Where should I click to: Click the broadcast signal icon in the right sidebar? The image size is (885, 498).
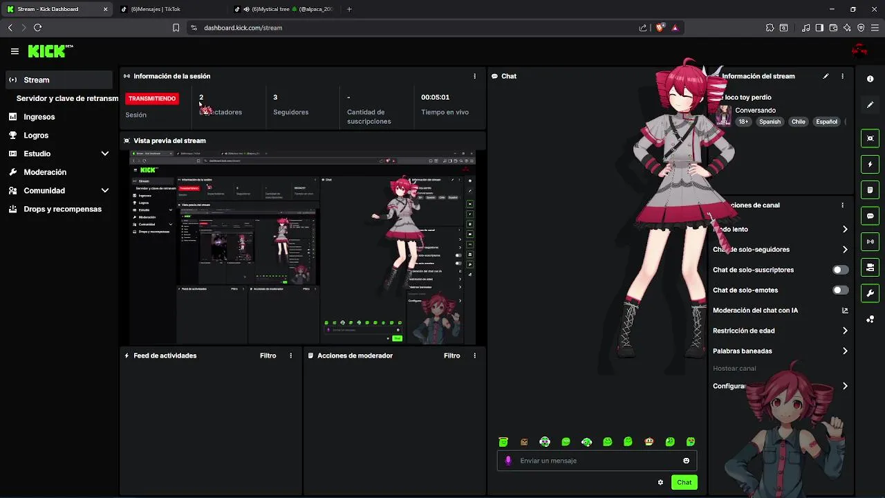click(870, 241)
